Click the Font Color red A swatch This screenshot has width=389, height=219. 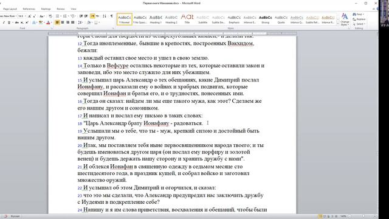pyautogui.click(x=48, y=23)
